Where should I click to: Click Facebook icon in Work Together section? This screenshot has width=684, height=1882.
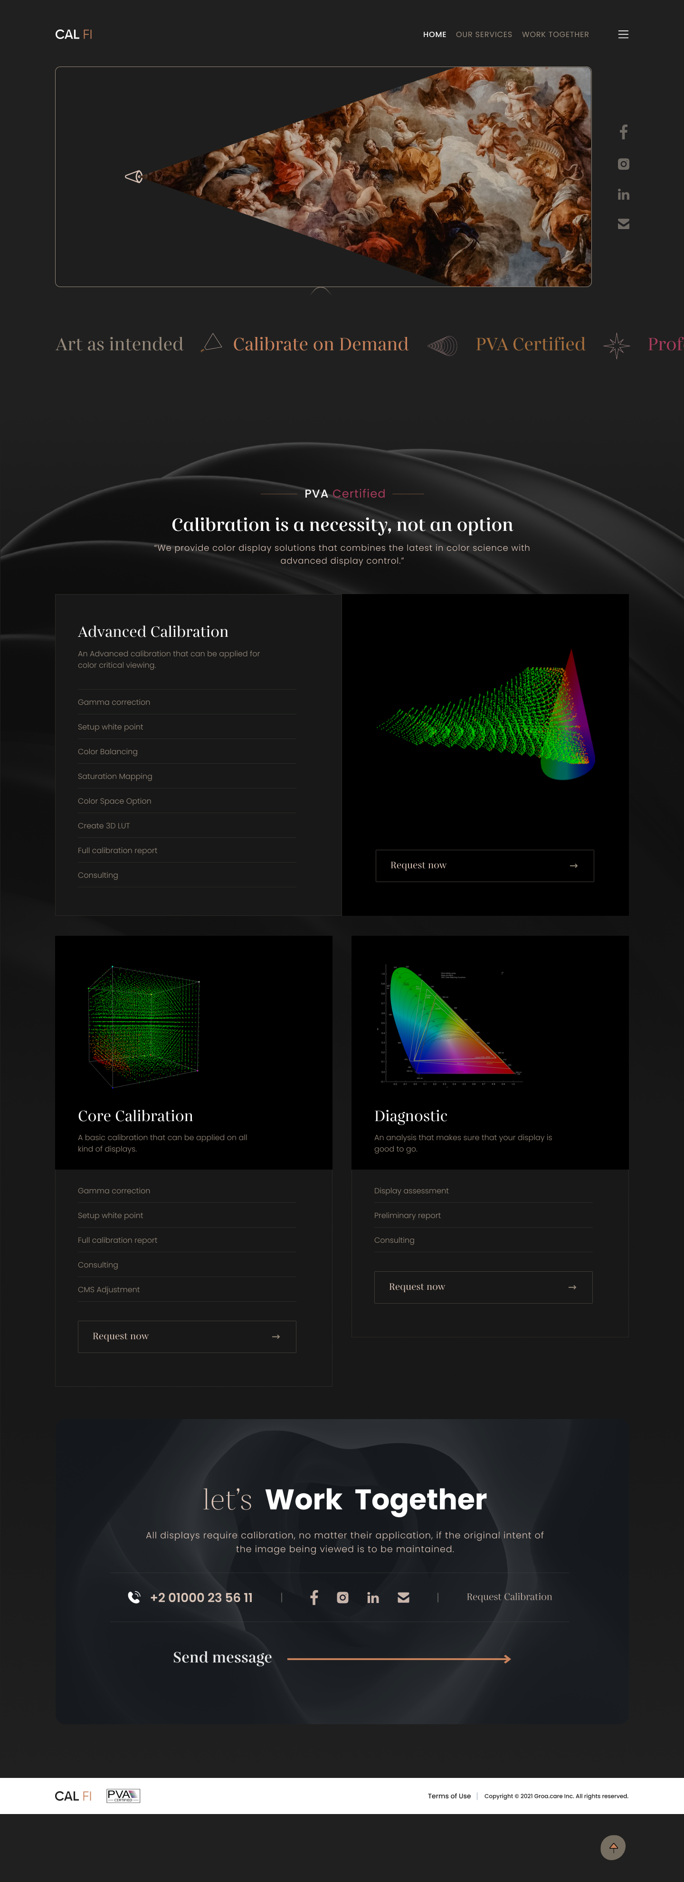(314, 1597)
